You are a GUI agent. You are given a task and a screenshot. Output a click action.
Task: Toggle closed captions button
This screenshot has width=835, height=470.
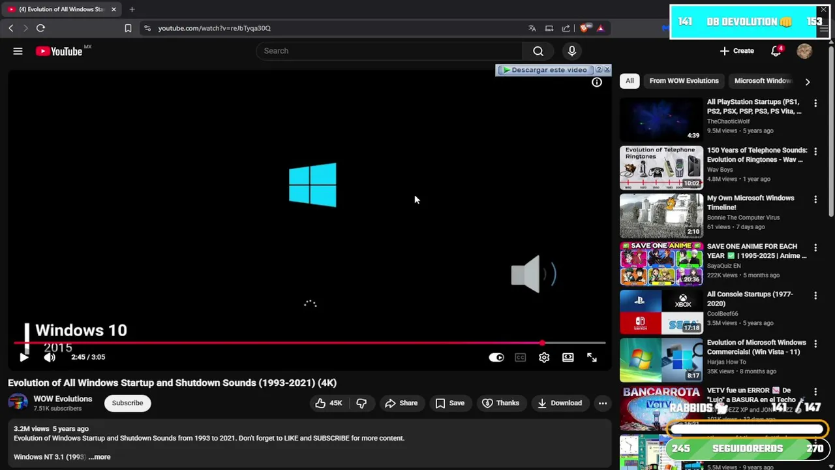(520, 357)
